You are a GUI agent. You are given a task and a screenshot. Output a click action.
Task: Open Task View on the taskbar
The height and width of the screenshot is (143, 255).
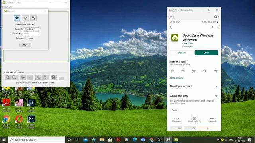pos(77,139)
